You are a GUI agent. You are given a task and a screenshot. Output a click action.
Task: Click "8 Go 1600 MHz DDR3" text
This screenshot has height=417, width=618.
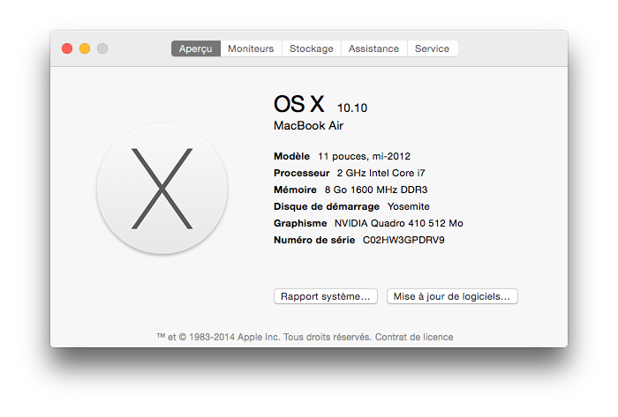point(376,190)
